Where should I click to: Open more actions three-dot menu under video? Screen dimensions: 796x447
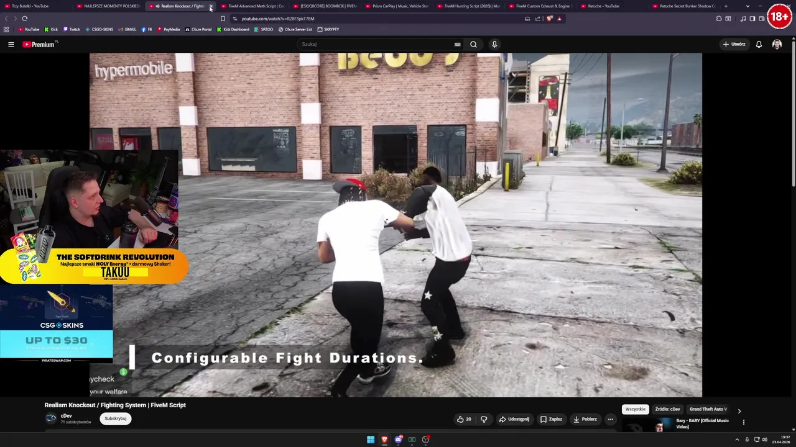coord(610,419)
